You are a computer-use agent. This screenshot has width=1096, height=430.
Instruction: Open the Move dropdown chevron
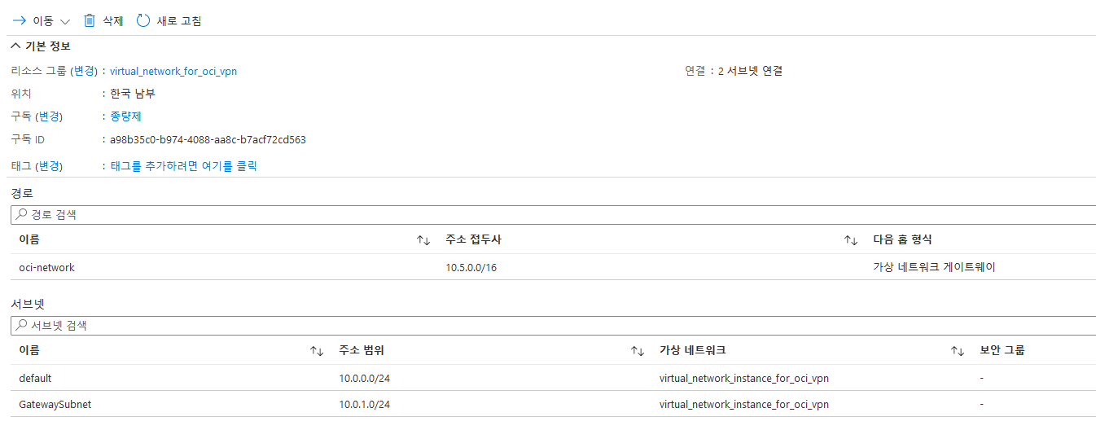point(65,21)
